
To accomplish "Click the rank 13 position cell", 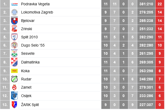I will (x=5, y=105).
